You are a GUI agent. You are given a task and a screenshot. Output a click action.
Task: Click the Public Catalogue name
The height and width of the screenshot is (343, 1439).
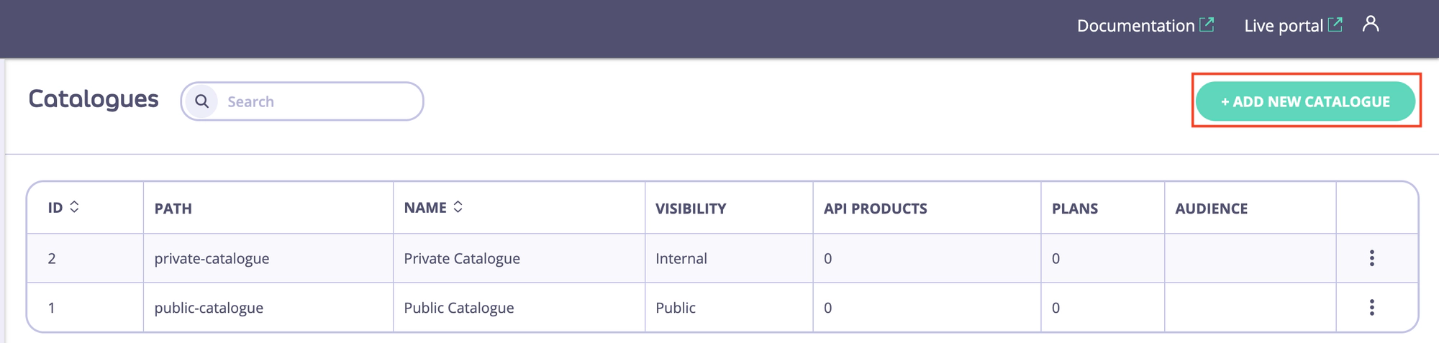point(459,308)
